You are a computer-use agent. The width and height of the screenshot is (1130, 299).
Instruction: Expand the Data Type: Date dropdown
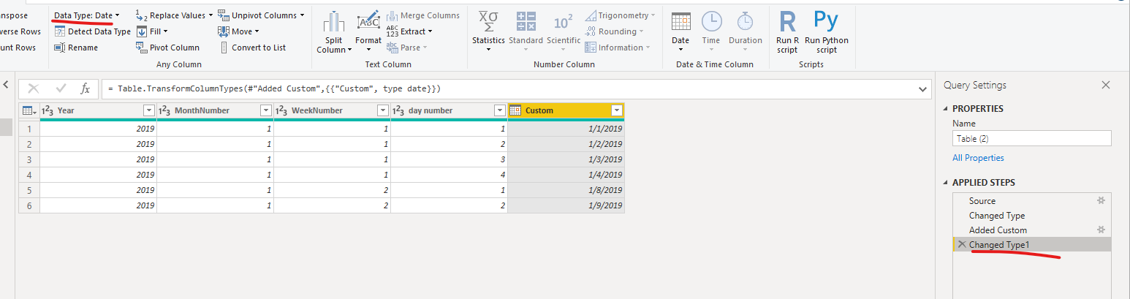click(87, 15)
